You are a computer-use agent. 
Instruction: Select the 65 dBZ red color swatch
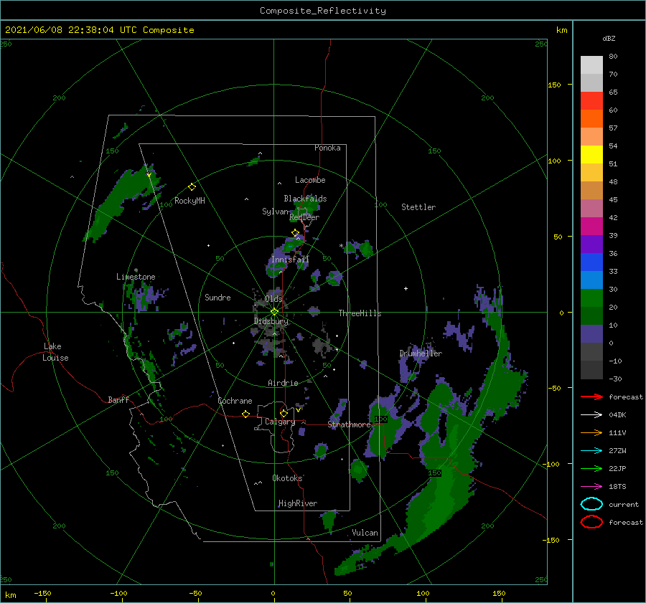tap(591, 101)
